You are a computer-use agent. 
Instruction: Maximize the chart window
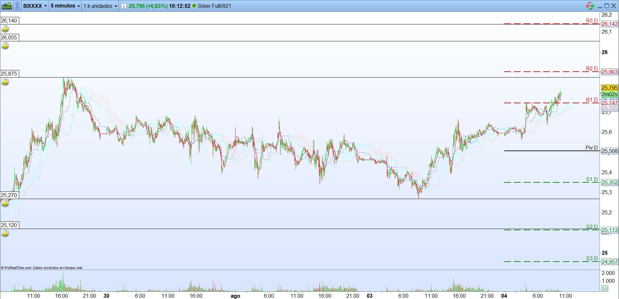pyautogui.click(x=607, y=6)
